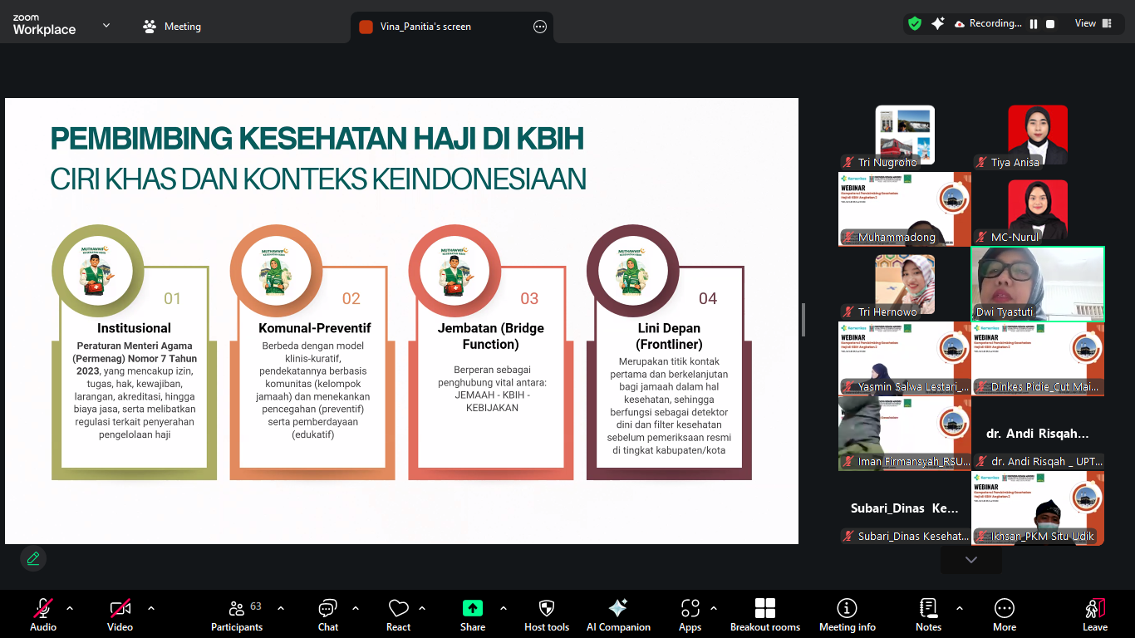Open Breakout rooms
The image size is (1135, 638).
pyautogui.click(x=765, y=616)
